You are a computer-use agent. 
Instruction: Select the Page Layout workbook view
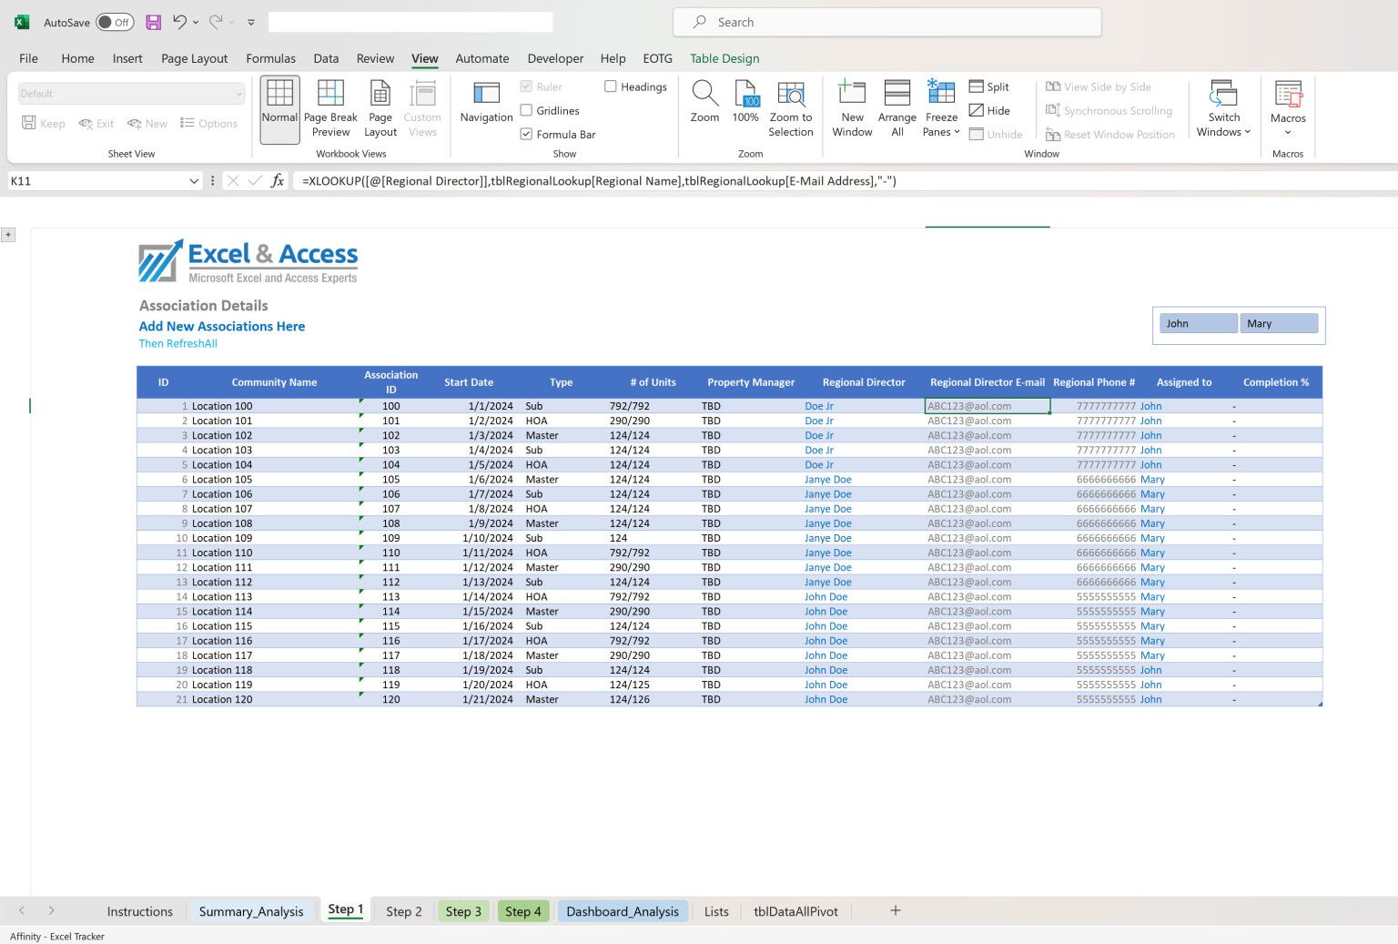pos(380,107)
